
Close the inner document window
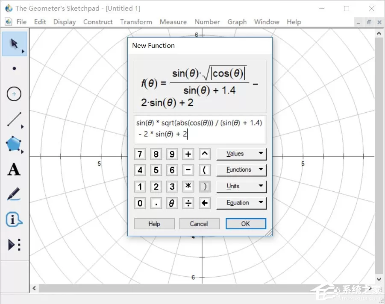[x=379, y=22]
